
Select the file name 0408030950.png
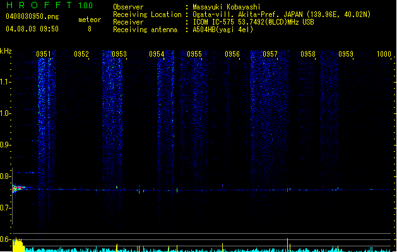[32, 16]
